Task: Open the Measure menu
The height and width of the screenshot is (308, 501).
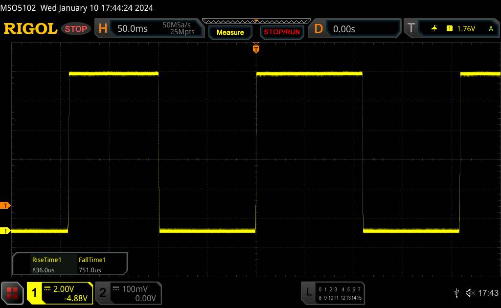Action: [x=230, y=32]
